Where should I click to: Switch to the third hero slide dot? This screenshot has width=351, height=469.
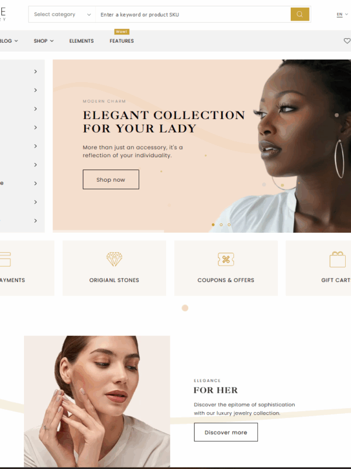pos(229,225)
